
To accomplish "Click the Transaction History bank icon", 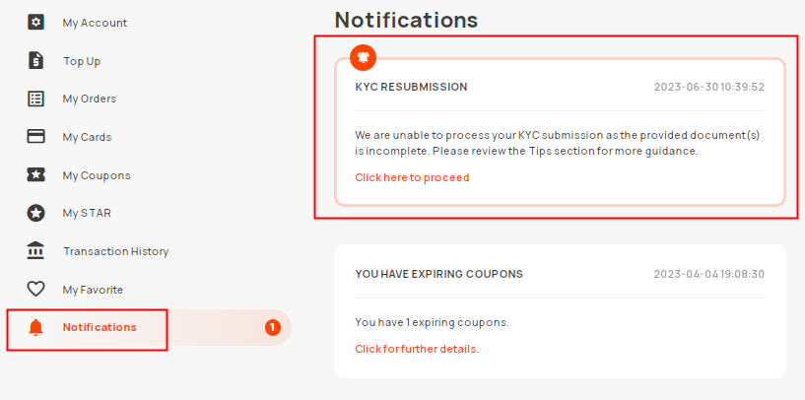I will (x=35, y=251).
